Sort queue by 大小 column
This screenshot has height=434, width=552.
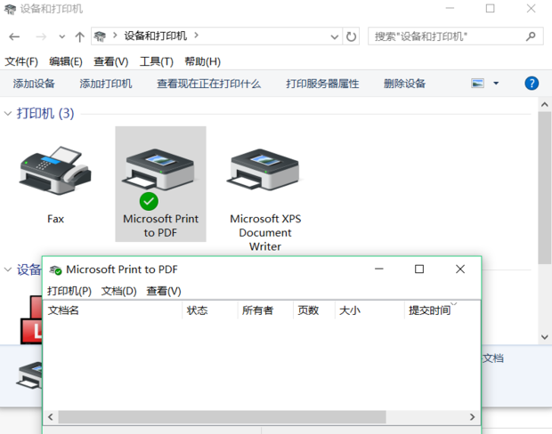point(369,310)
